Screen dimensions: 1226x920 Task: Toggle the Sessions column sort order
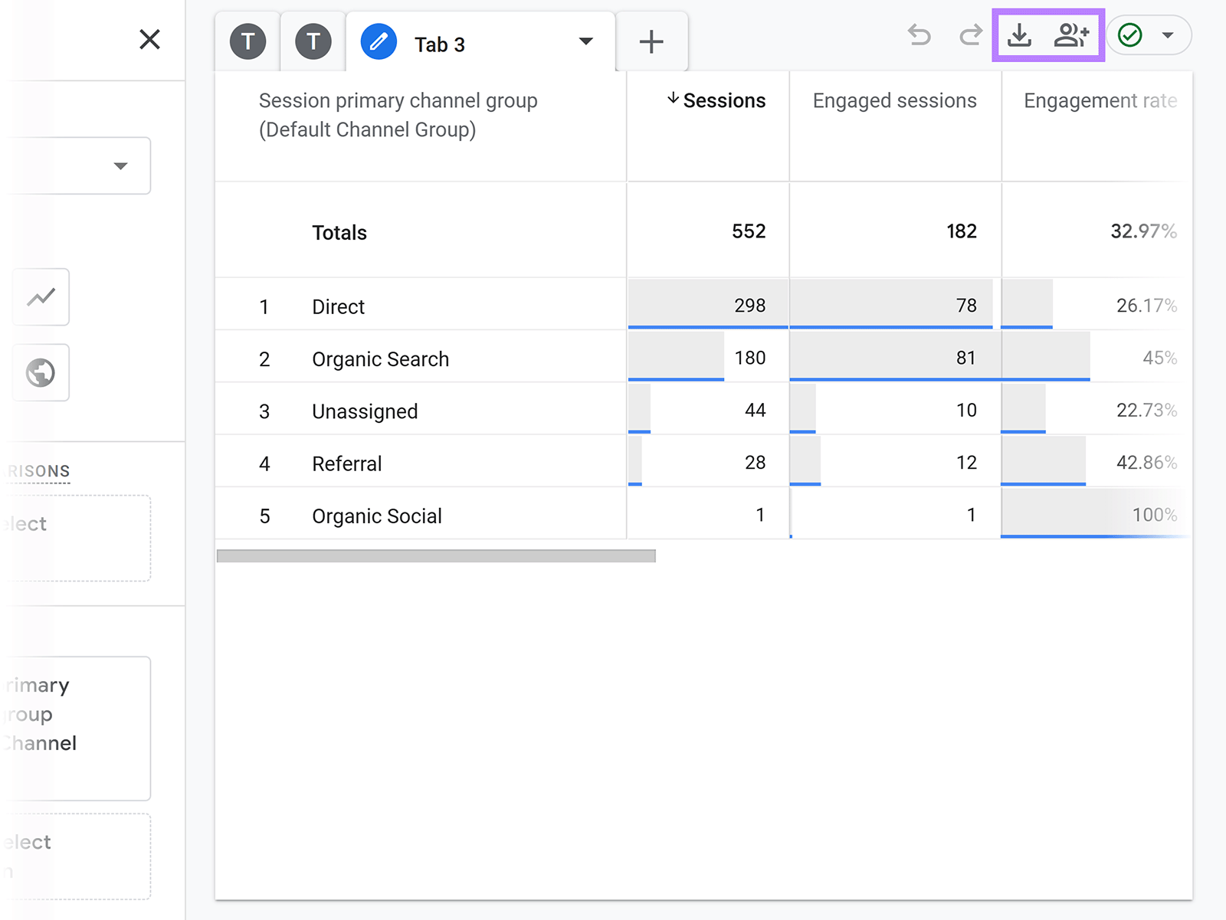click(x=719, y=100)
